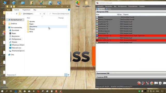
Task: Switch Explorer to details view icon
Action: pos(66,75)
